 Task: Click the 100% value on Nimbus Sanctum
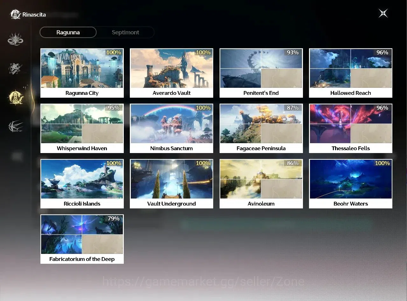tap(203, 108)
